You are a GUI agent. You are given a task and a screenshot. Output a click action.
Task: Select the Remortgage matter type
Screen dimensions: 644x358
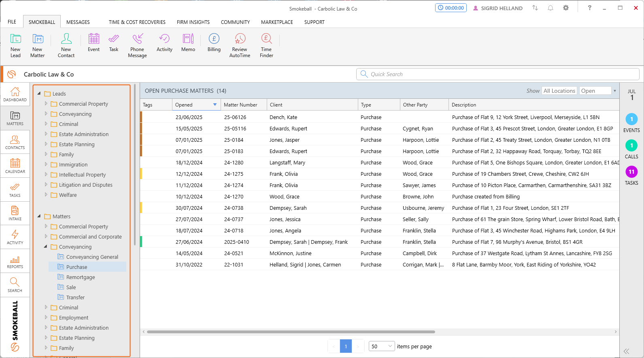[x=81, y=277]
